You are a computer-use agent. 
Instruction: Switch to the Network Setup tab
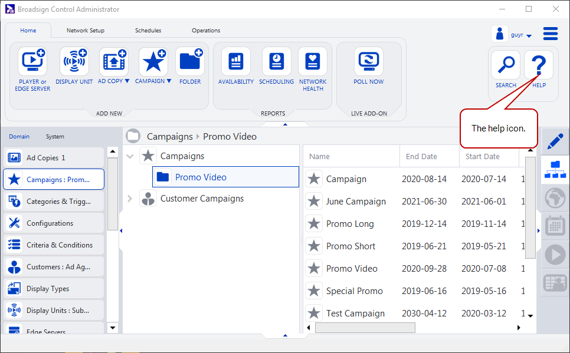pos(86,31)
